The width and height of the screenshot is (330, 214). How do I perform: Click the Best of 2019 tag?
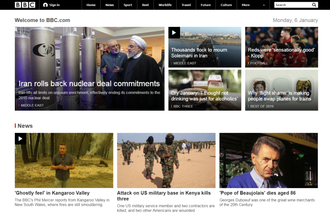tap(262, 106)
